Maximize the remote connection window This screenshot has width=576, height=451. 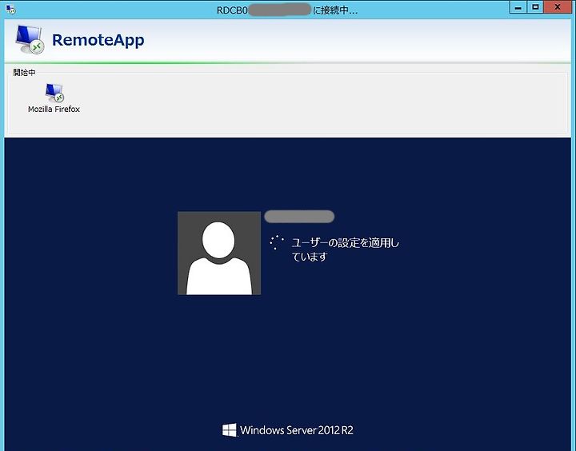click(x=535, y=7)
